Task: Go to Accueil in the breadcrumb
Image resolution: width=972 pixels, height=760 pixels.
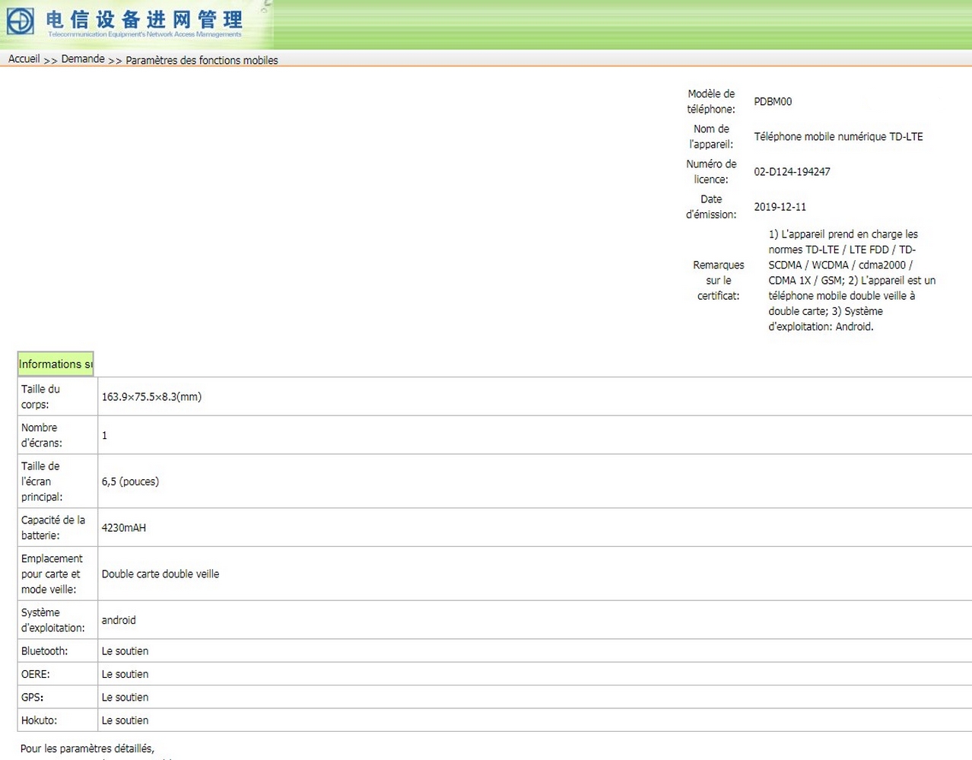Action: click(x=24, y=59)
